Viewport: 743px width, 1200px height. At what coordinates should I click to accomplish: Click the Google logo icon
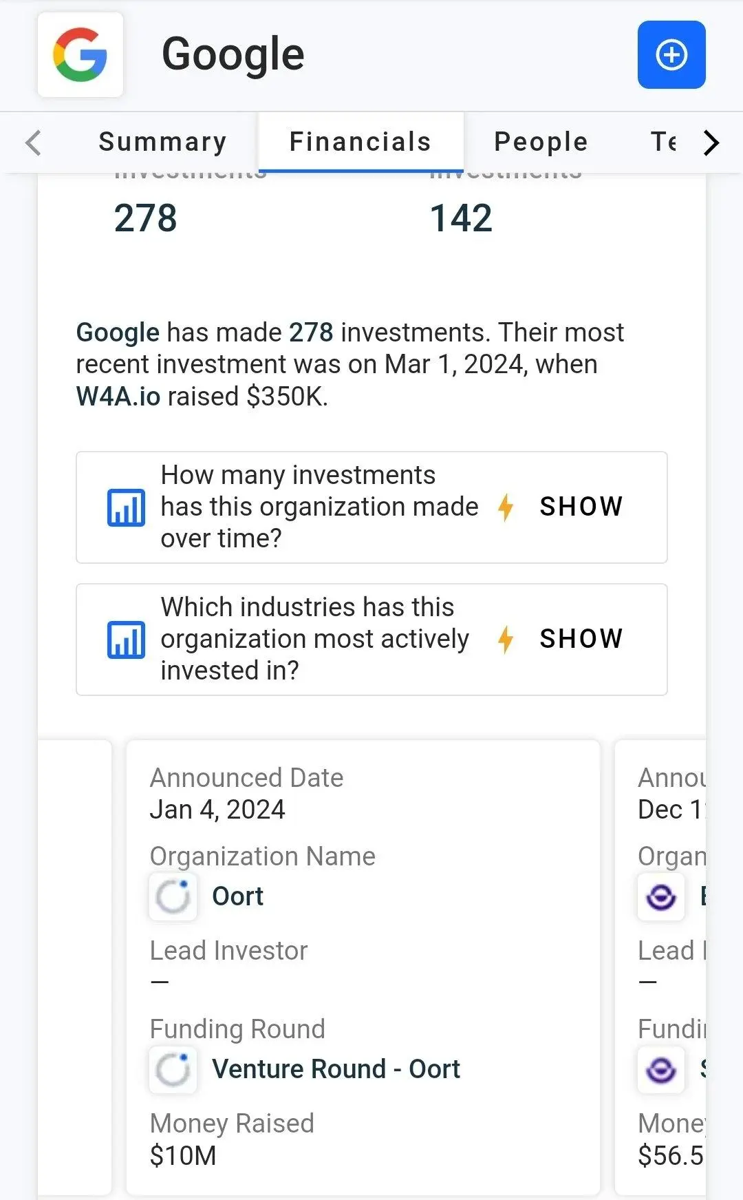point(80,54)
